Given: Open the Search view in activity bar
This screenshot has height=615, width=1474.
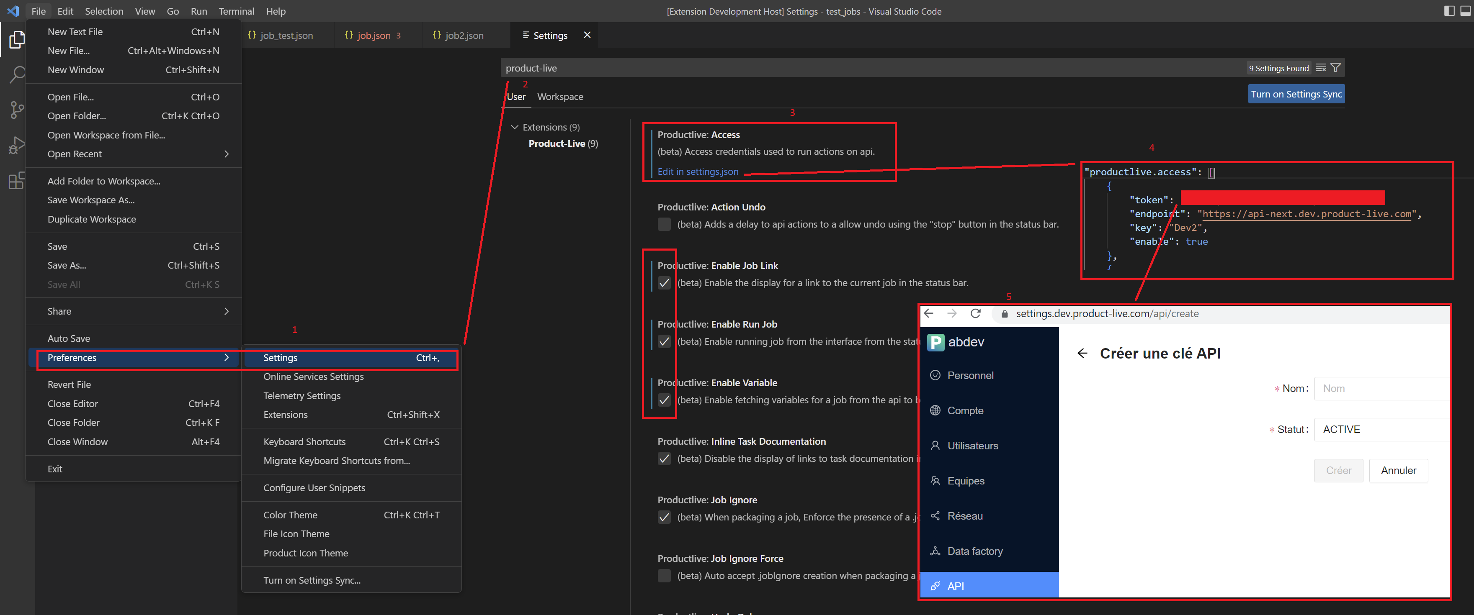Looking at the screenshot, I should 17,74.
